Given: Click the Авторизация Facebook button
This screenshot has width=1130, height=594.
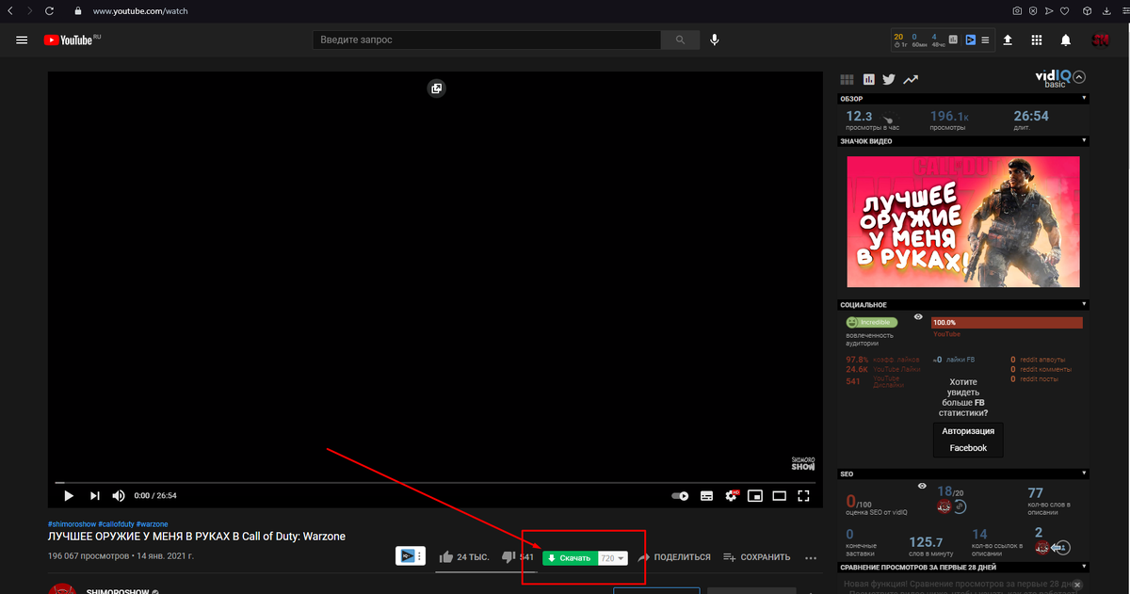Looking at the screenshot, I should [x=968, y=440].
